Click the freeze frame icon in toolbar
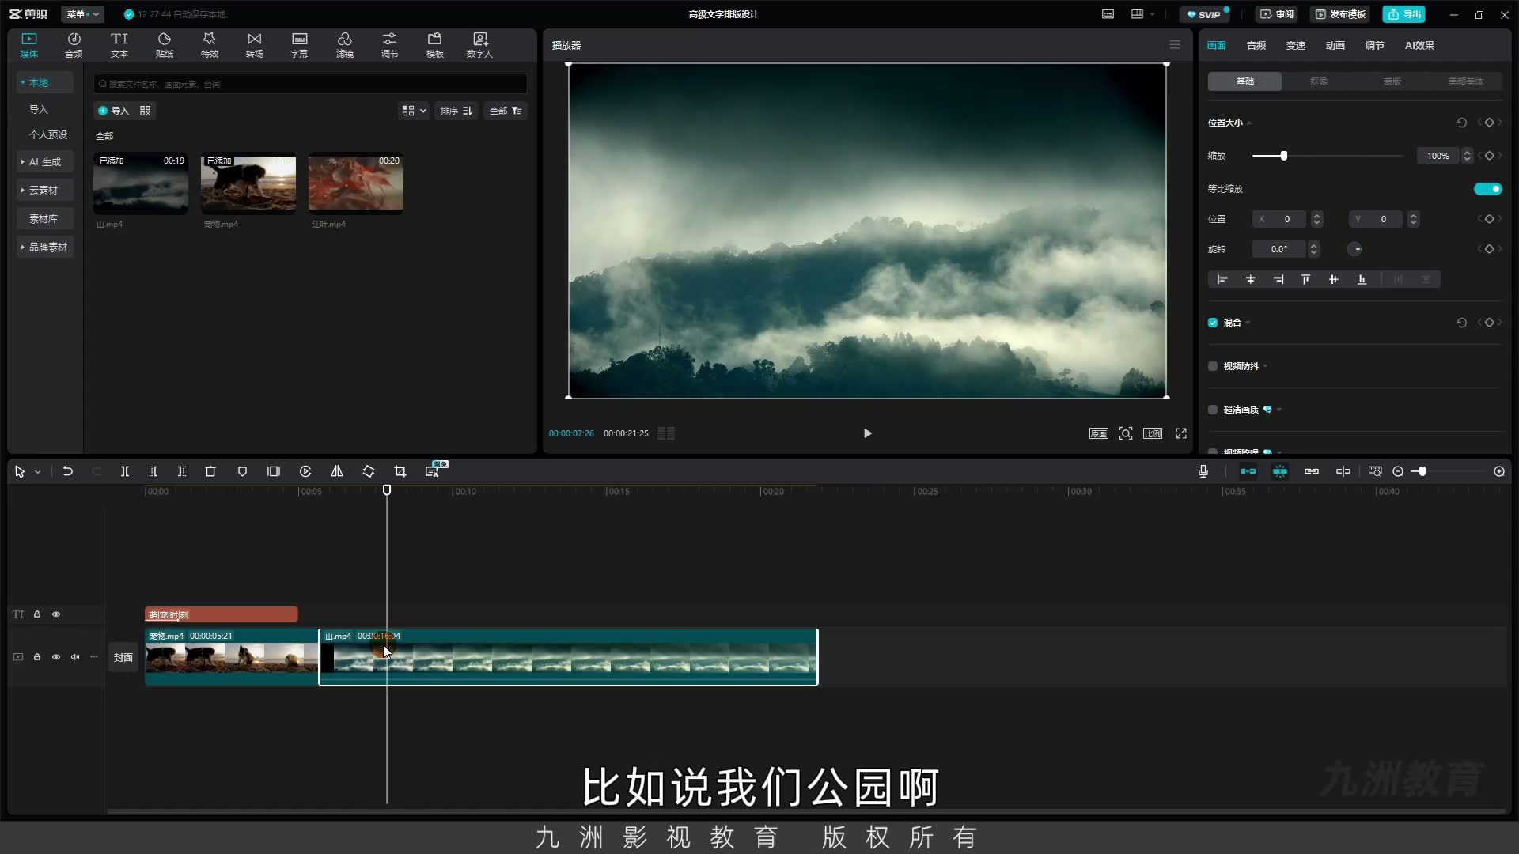Screen dimensions: 1519x854 coord(274,471)
